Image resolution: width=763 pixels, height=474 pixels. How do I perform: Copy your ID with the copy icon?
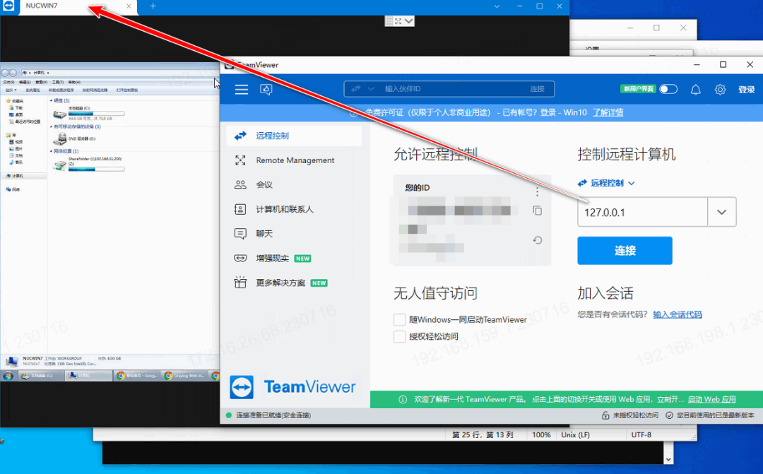point(537,211)
